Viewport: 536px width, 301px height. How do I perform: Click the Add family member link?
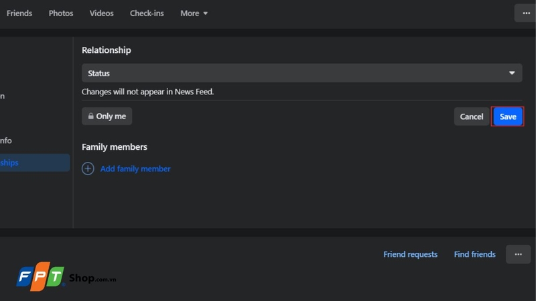135,169
